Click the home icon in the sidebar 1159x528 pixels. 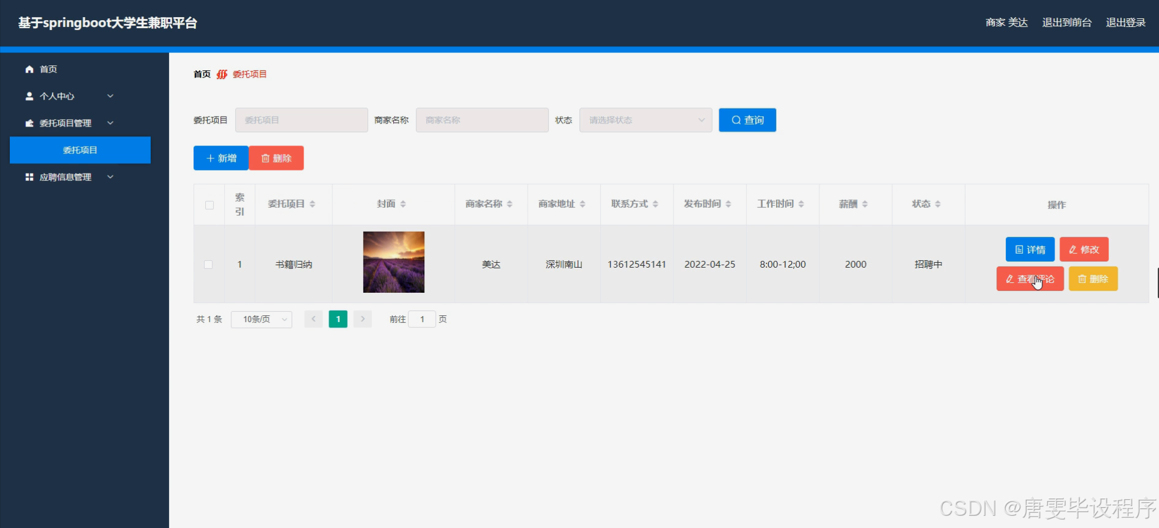[29, 69]
